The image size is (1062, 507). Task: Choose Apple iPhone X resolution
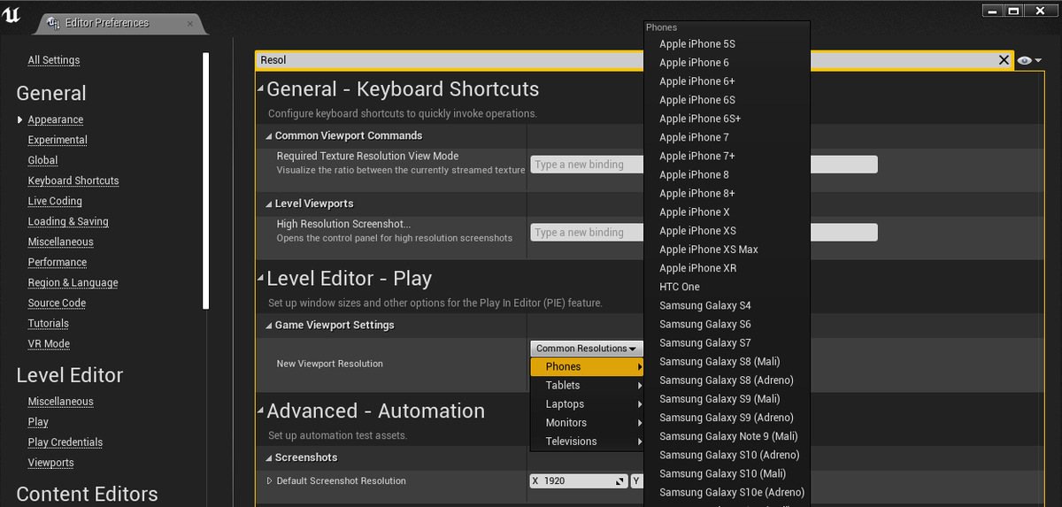(727, 212)
